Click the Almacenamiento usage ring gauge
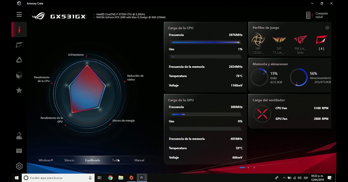 tap(299, 77)
